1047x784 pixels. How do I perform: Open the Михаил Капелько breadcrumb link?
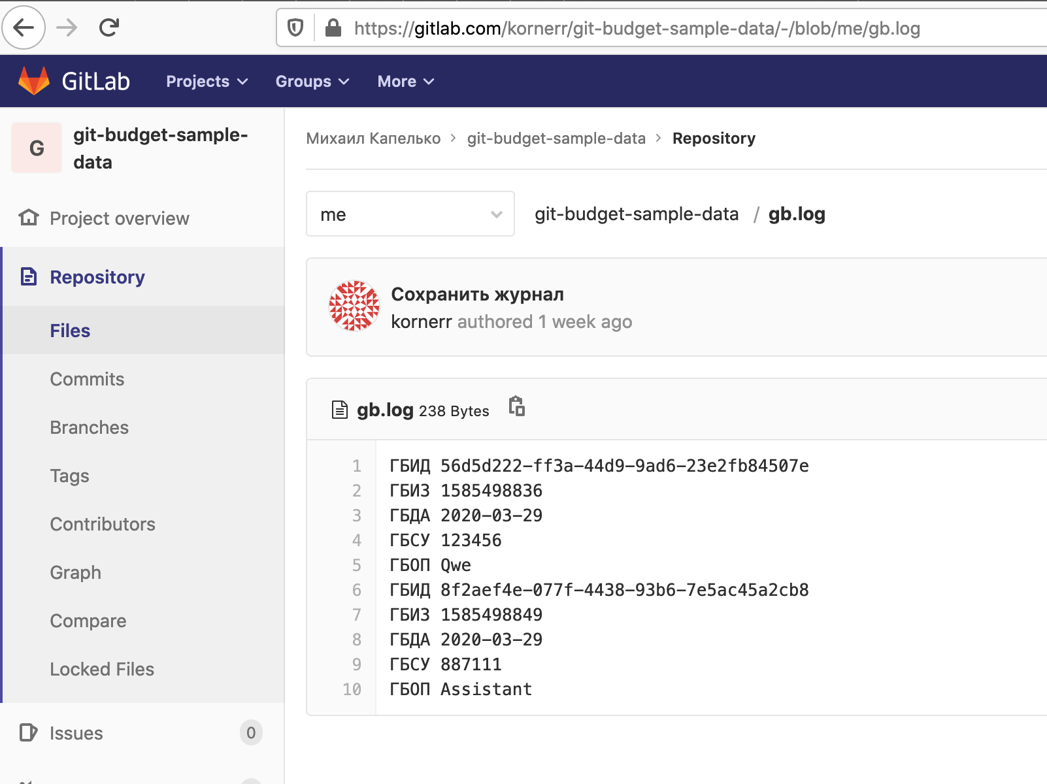tap(373, 138)
